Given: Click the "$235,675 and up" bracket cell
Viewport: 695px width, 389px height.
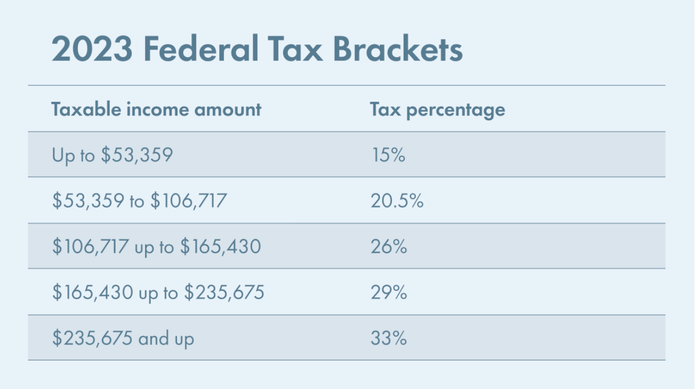Looking at the screenshot, I should (123, 338).
